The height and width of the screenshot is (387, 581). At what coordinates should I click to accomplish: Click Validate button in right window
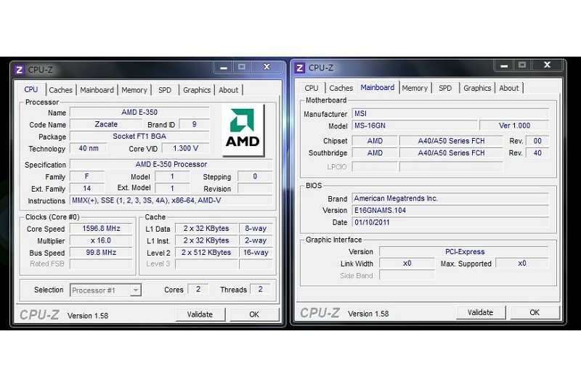click(x=481, y=312)
